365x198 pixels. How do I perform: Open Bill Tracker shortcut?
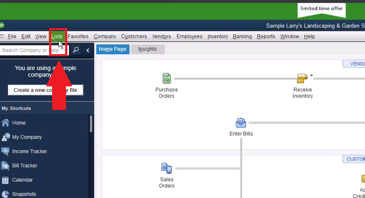(x=24, y=166)
